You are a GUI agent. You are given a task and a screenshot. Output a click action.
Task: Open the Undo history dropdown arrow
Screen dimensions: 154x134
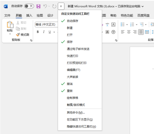(49, 6)
